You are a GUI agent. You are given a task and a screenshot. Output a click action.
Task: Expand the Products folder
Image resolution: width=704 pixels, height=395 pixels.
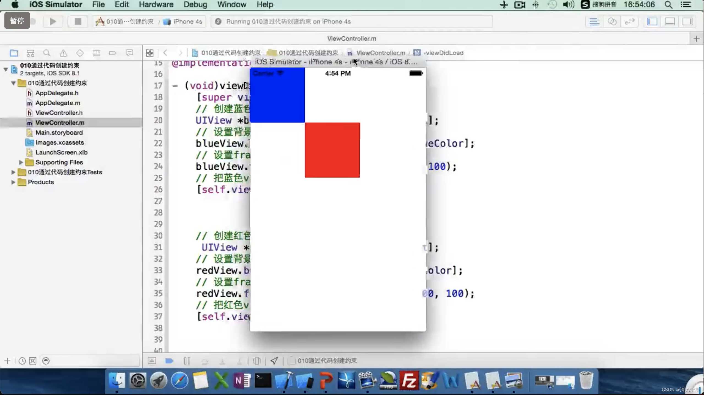tap(13, 182)
